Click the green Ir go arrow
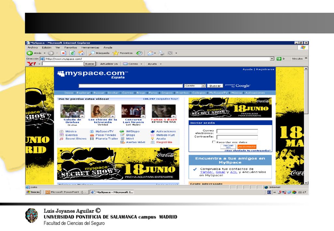 tap(279, 59)
